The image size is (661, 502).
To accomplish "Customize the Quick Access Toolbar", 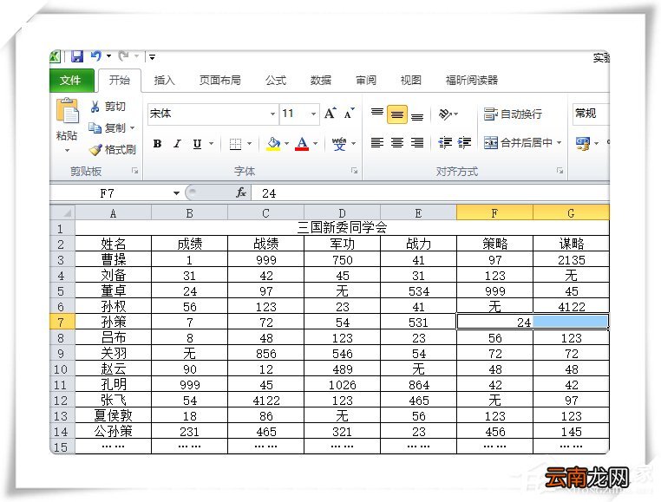I will [x=152, y=56].
